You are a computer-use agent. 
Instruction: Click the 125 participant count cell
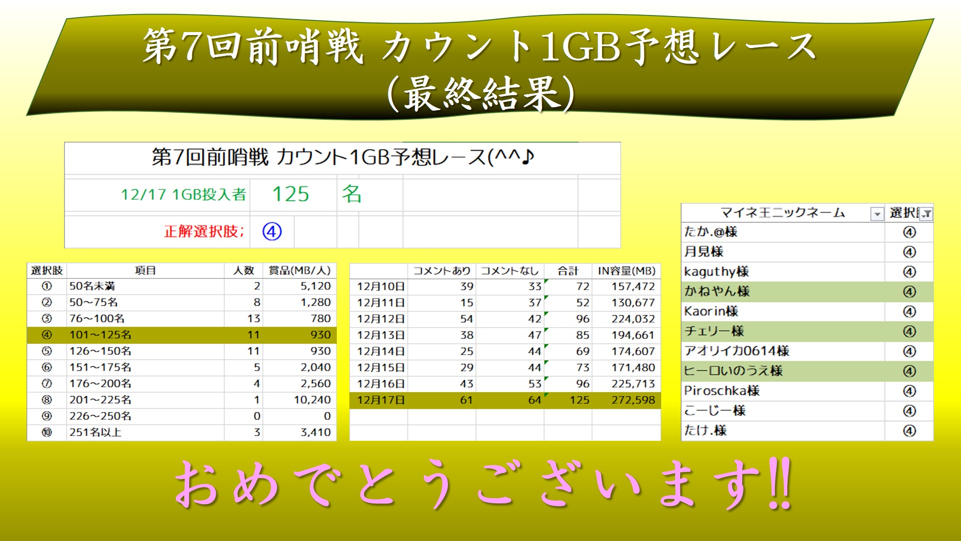[290, 194]
